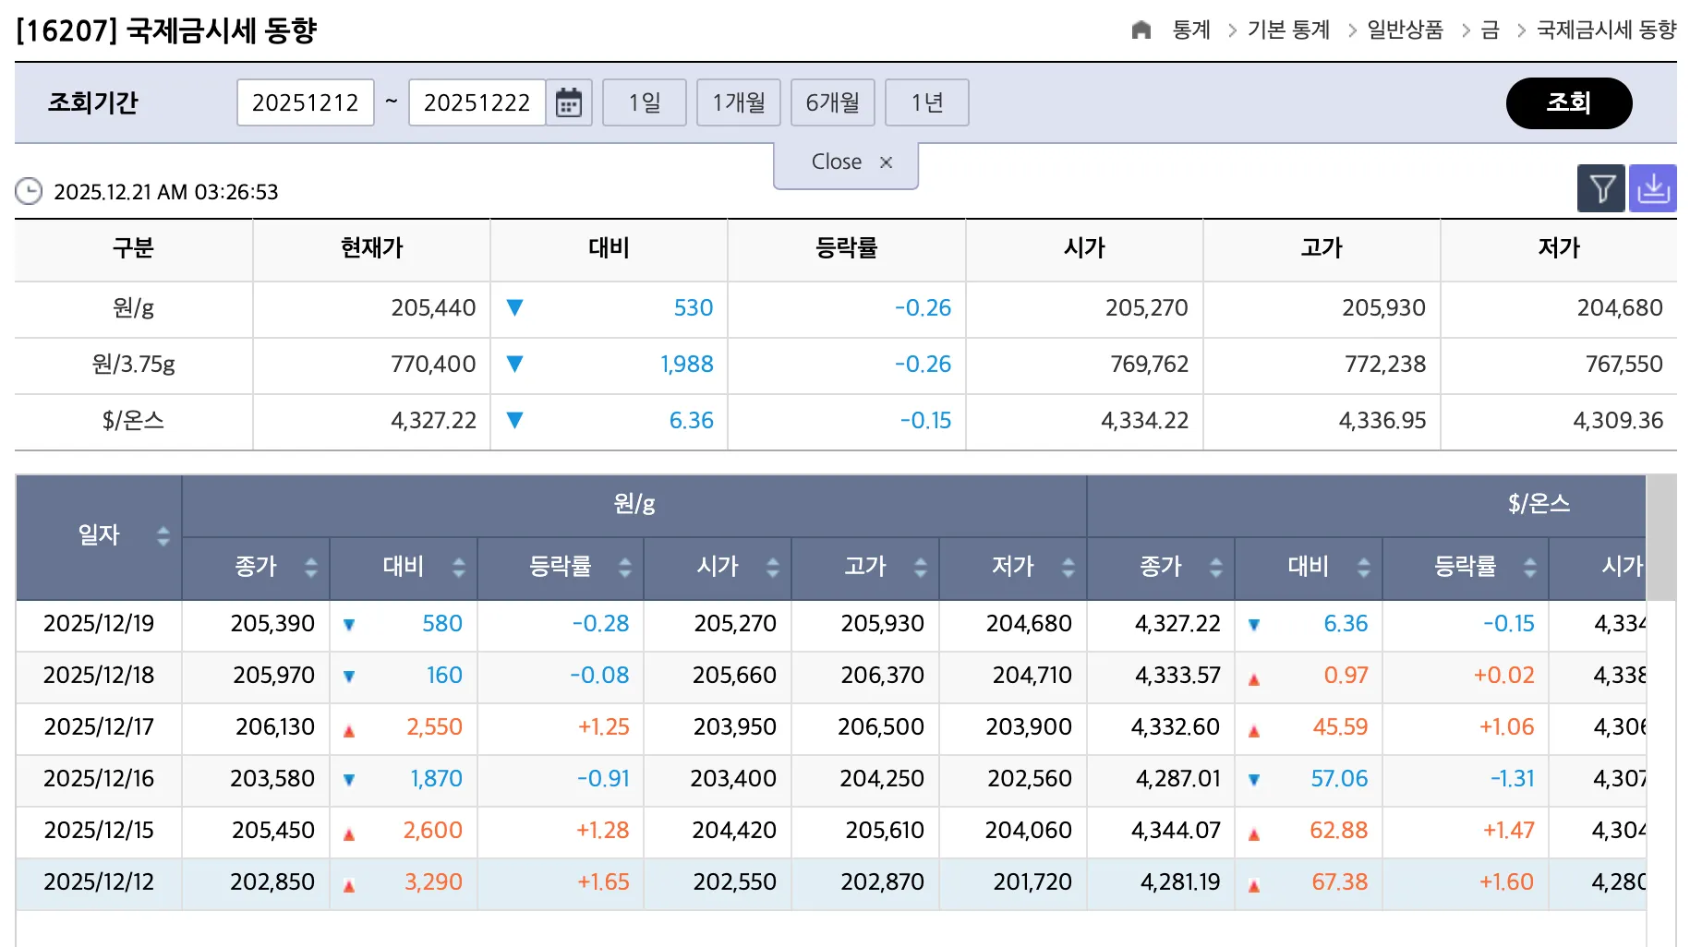Open 일반상품 breadcrumb link
Viewport: 1690px width, 947px height.
1405,30
